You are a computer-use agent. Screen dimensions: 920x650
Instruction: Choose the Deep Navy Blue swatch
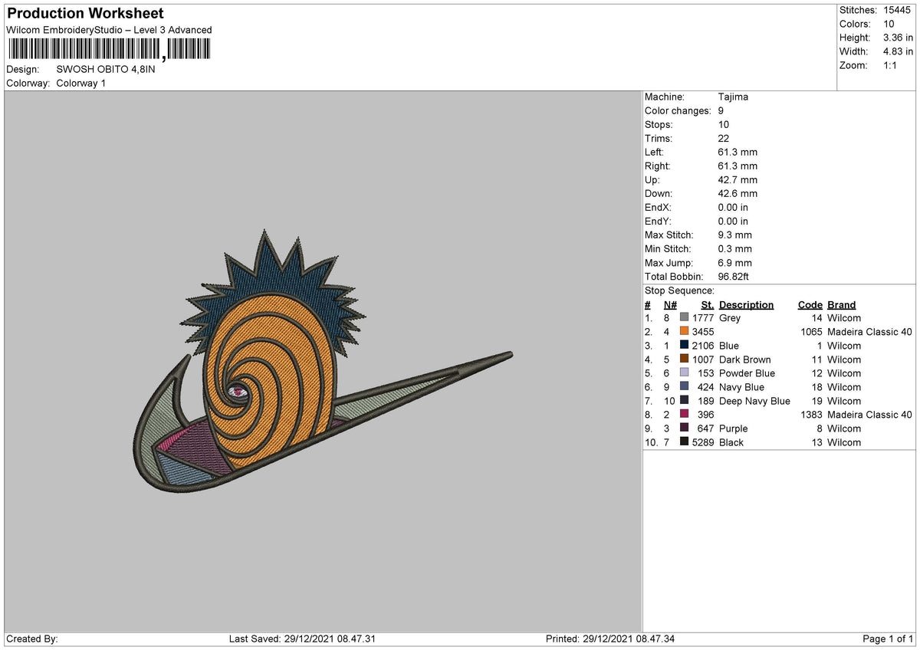click(684, 400)
